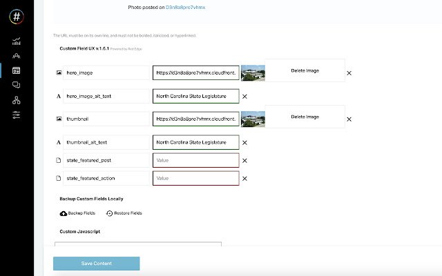Edit the hero_image field name box
Viewport: 442px width, 276px height.
(x=106, y=72)
